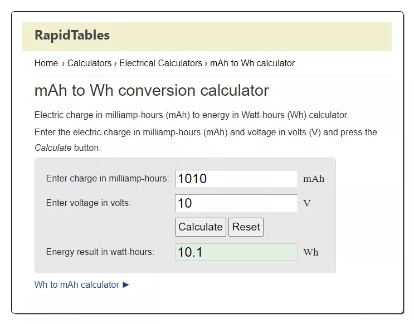Click the V unit label beside voltage
The width and height of the screenshot is (414, 324).
click(307, 203)
